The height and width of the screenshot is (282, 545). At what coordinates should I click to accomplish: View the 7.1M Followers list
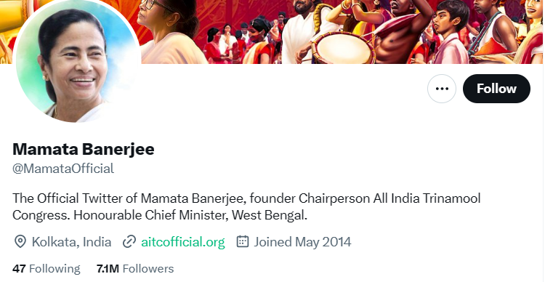pyautogui.click(x=135, y=268)
